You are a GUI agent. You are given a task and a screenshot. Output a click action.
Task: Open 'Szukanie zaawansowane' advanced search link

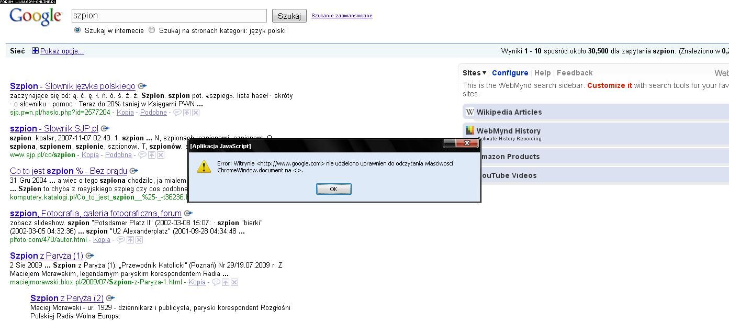pos(342,16)
